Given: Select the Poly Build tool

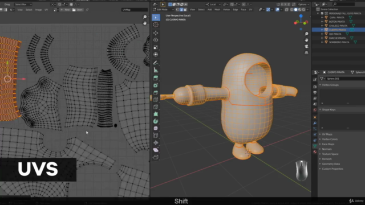Looking at the screenshot, I should [x=156, y=114].
